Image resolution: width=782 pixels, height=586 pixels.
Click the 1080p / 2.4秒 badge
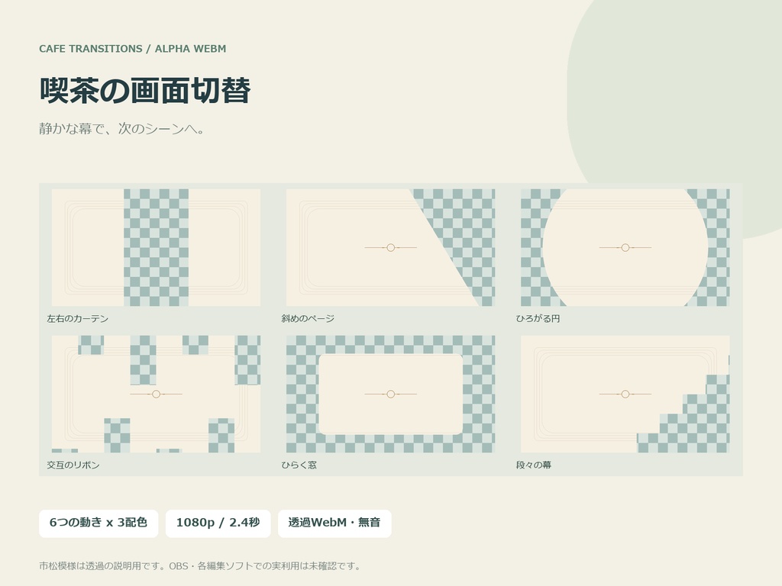click(x=218, y=523)
